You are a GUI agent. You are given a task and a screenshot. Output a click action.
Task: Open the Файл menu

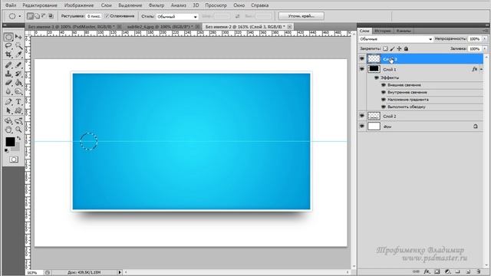click(11, 5)
